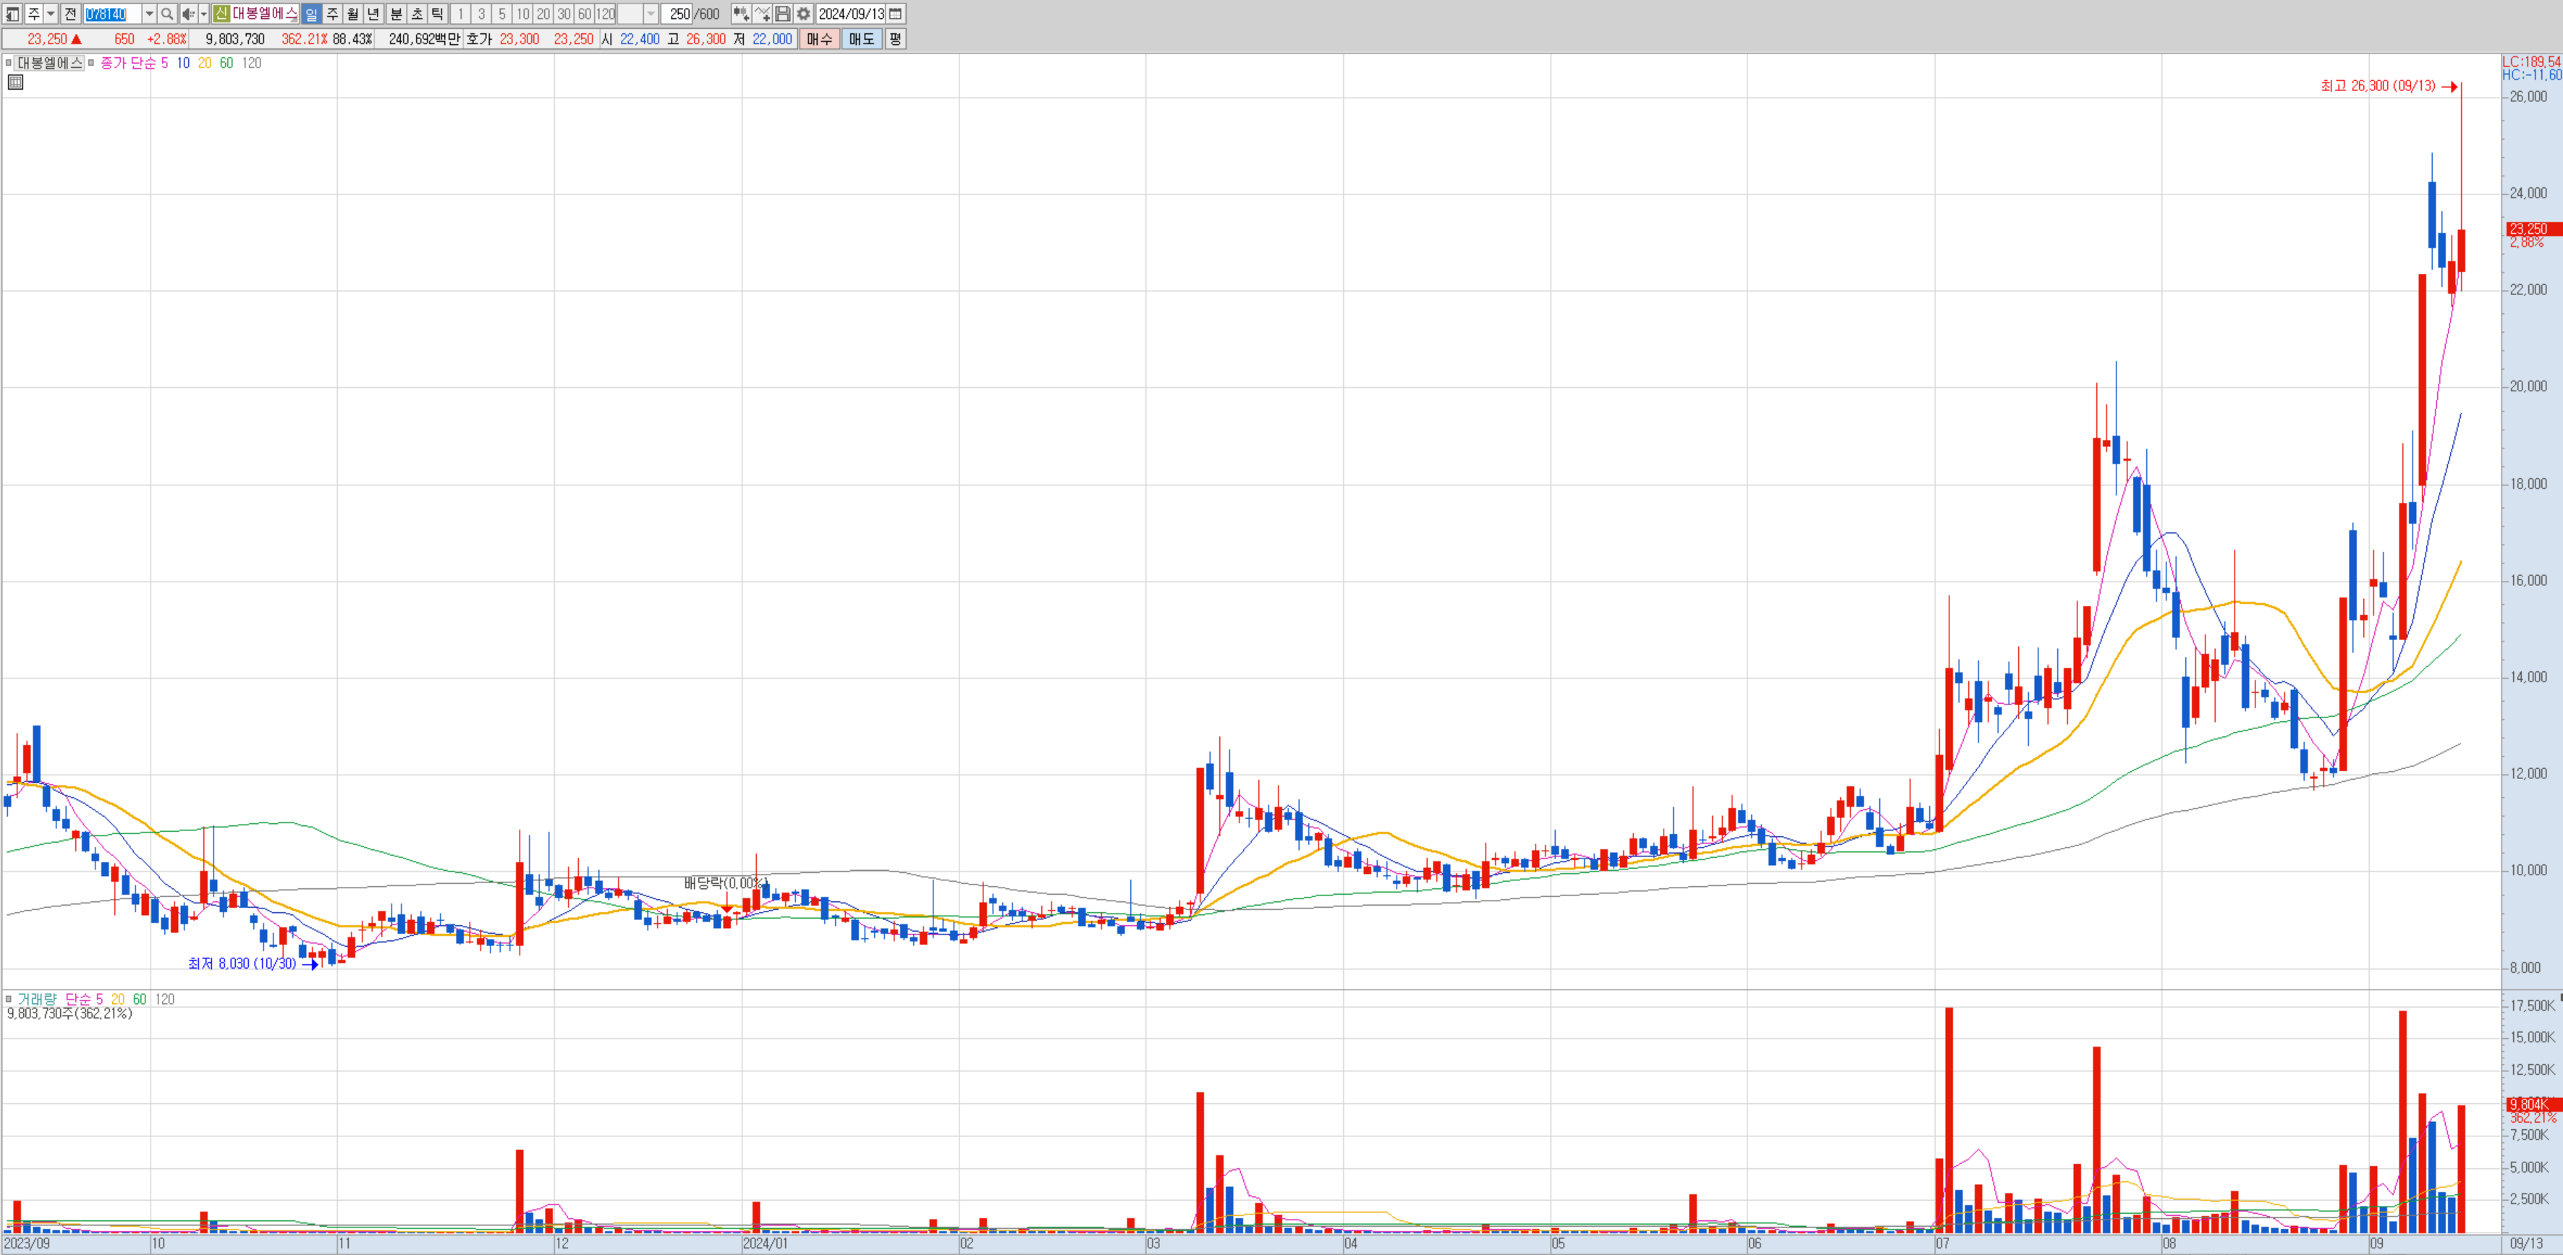Click the leftmost panel toggle icon in toolbar

pos(13,14)
